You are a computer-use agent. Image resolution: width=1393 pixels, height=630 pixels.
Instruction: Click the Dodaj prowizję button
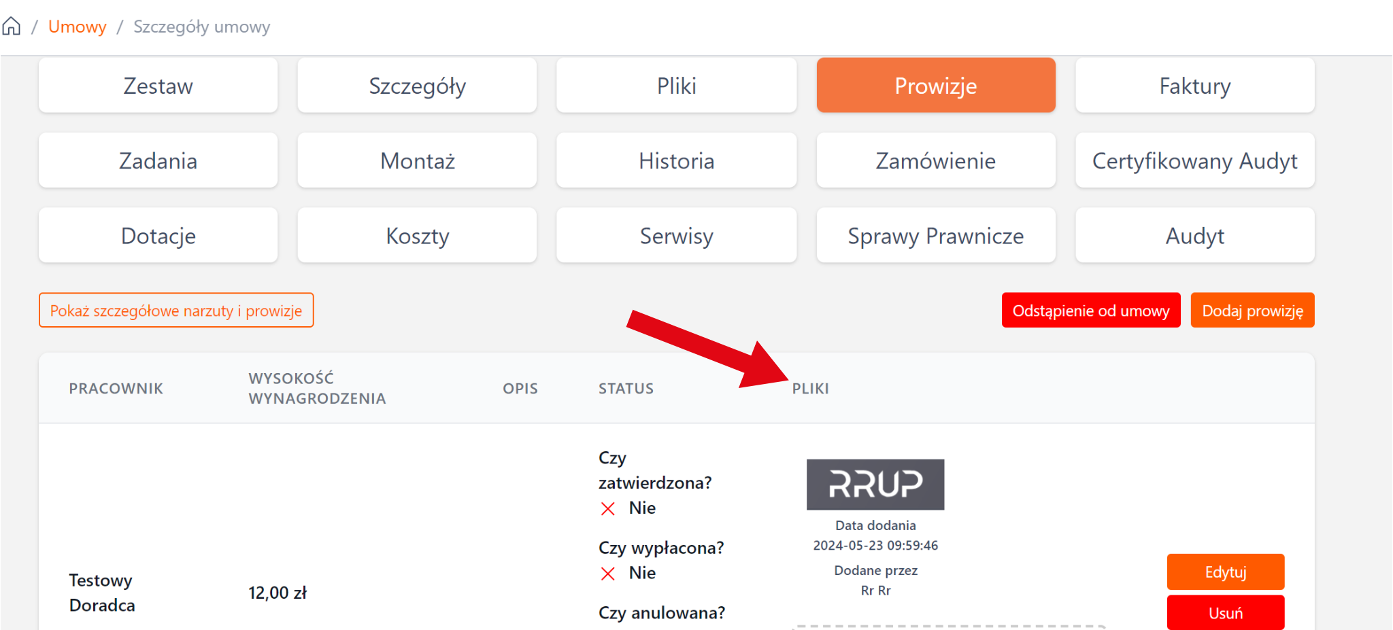click(1252, 311)
